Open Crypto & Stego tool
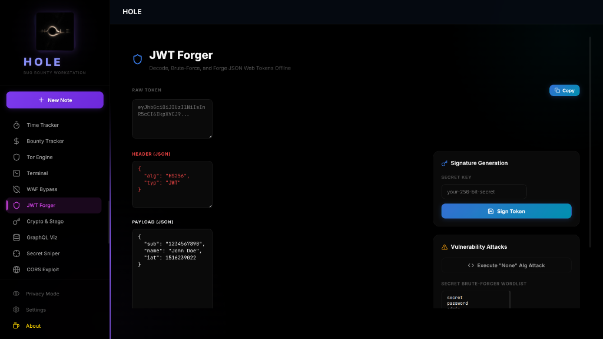Viewport: 603px width, 339px height. click(54, 222)
